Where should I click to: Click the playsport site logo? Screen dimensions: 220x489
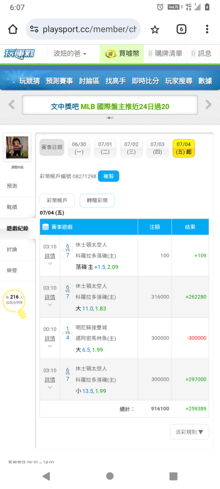19,54
